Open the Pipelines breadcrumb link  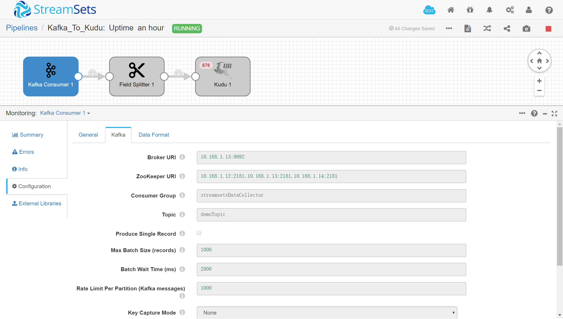22,28
